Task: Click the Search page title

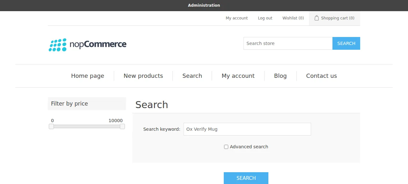Action: (152, 105)
